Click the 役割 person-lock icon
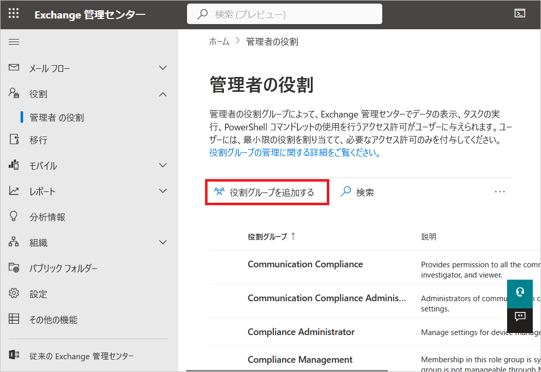The width and height of the screenshot is (541, 372). tap(14, 93)
